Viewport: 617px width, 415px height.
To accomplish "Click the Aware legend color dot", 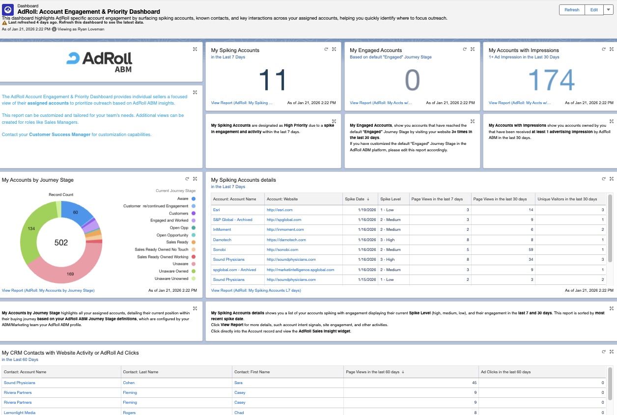I will click(x=194, y=199).
